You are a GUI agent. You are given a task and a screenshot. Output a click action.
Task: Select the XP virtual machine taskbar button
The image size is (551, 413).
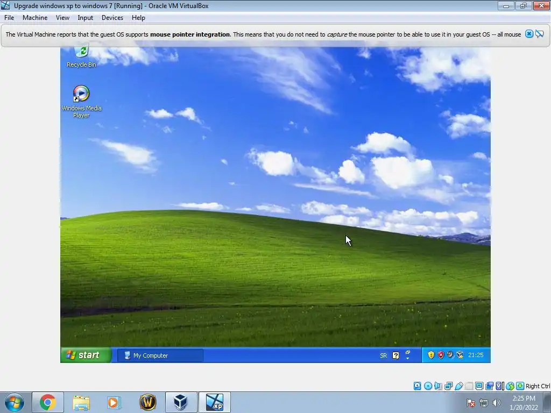click(215, 402)
